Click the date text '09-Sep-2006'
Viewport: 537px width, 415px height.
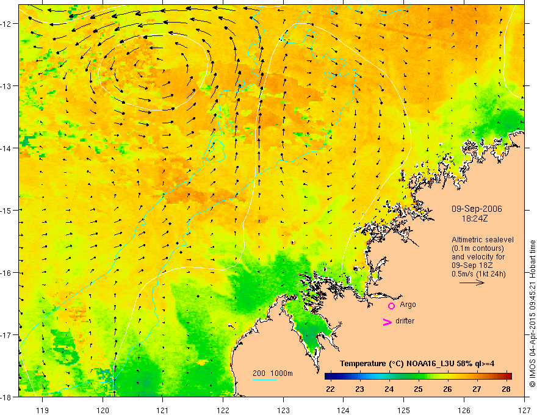point(477,209)
